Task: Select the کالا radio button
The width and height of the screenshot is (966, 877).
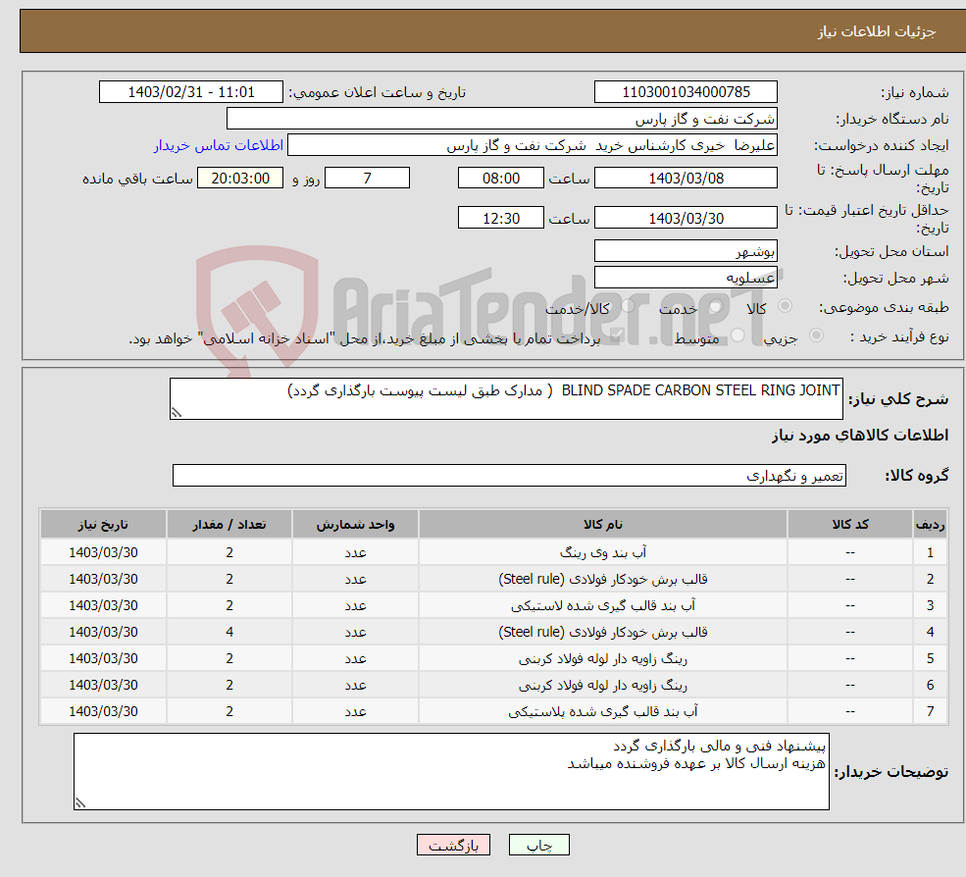Action: coord(785,306)
